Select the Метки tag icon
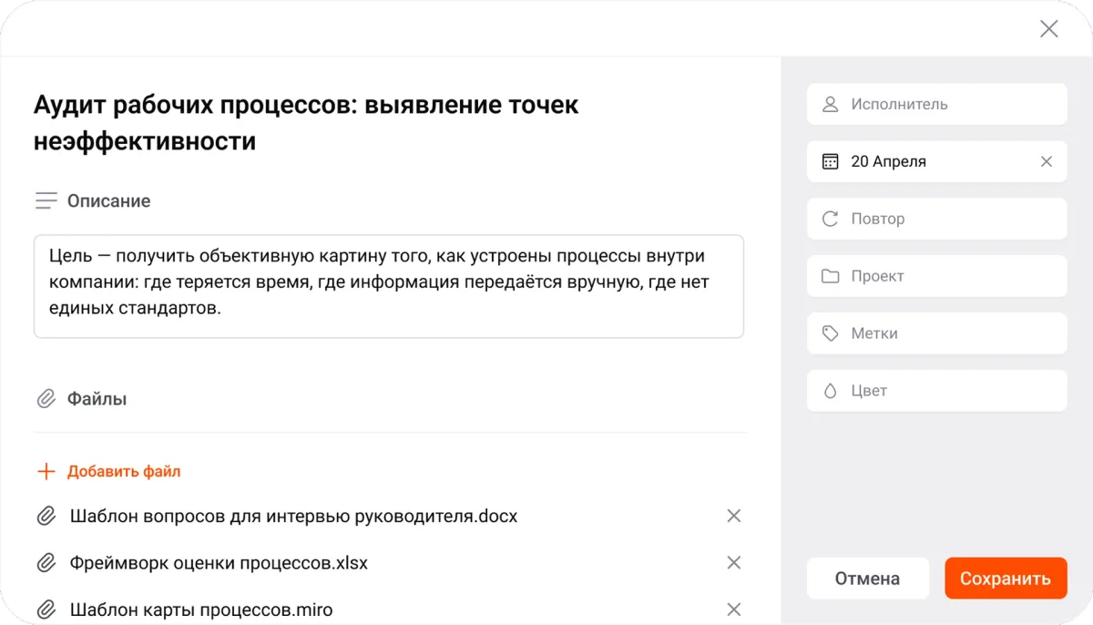1093x625 pixels. tap(830, 333)
